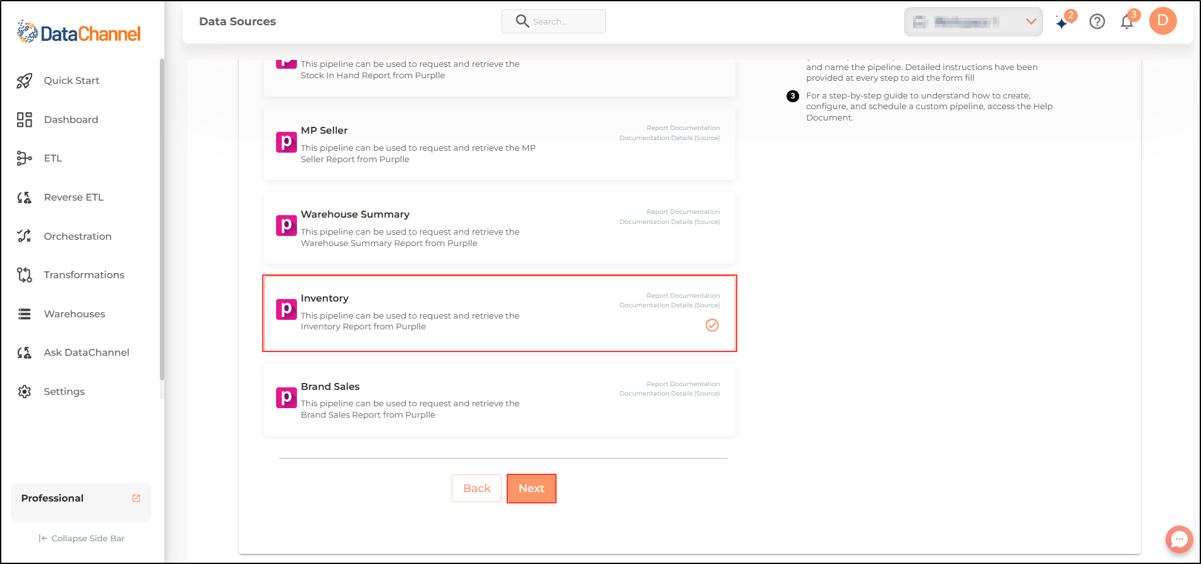Viewport: 1201px width, 564px height.
Task: Open the chat support bubble
Action: click(x=1180, y=539)
